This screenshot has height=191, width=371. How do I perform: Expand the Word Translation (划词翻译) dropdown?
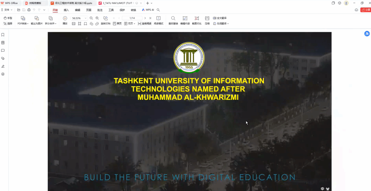click(x=228, y=24)
